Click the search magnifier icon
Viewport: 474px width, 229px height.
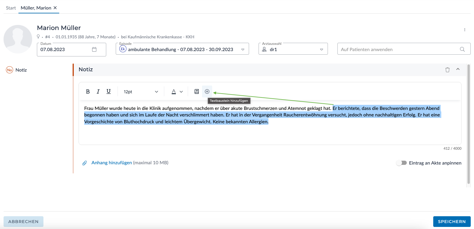(x=462, y=50)
